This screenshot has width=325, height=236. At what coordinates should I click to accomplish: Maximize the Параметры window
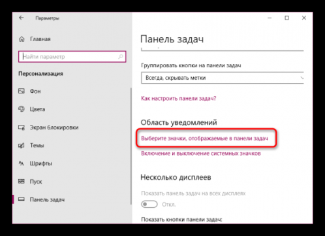(x=286, y=18)
